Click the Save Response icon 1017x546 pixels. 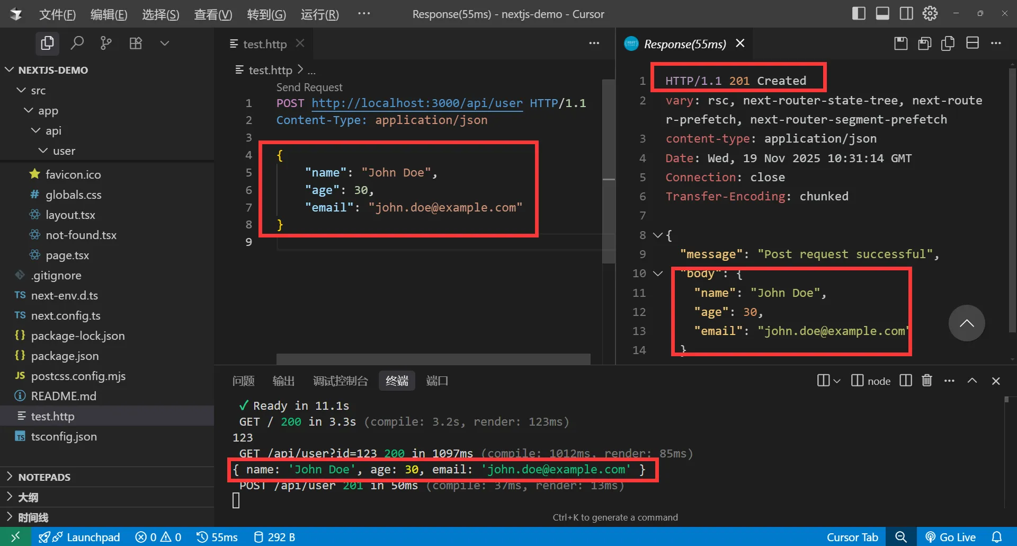tap(900, 43)
